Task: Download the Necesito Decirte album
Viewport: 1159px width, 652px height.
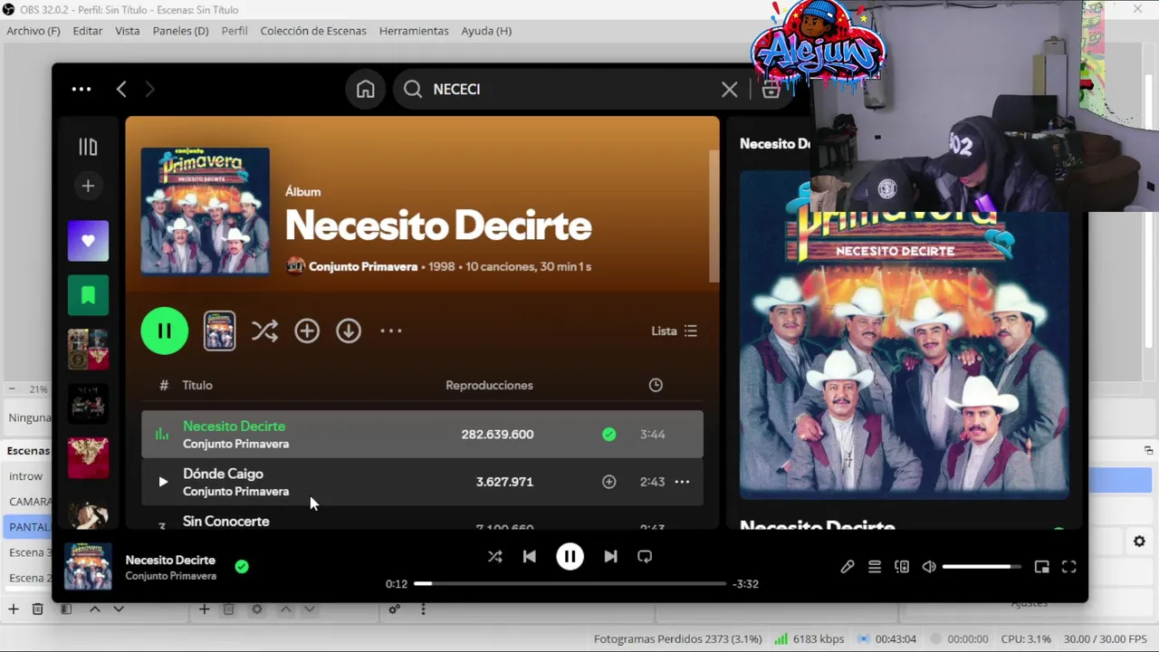Action: coord(349,331)
